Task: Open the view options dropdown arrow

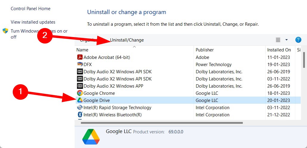Action: [x=286, y=40]
